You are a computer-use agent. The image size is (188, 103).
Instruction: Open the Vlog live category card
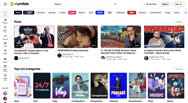[x=61, y=86]
